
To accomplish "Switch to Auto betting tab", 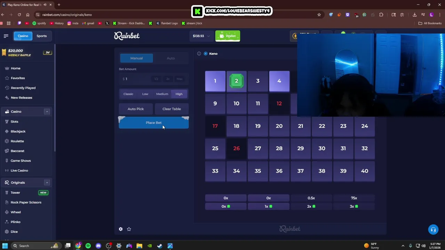I will coord(171,58).
